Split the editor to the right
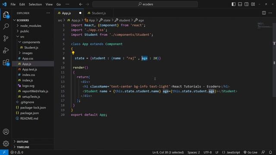 [264, 13]
